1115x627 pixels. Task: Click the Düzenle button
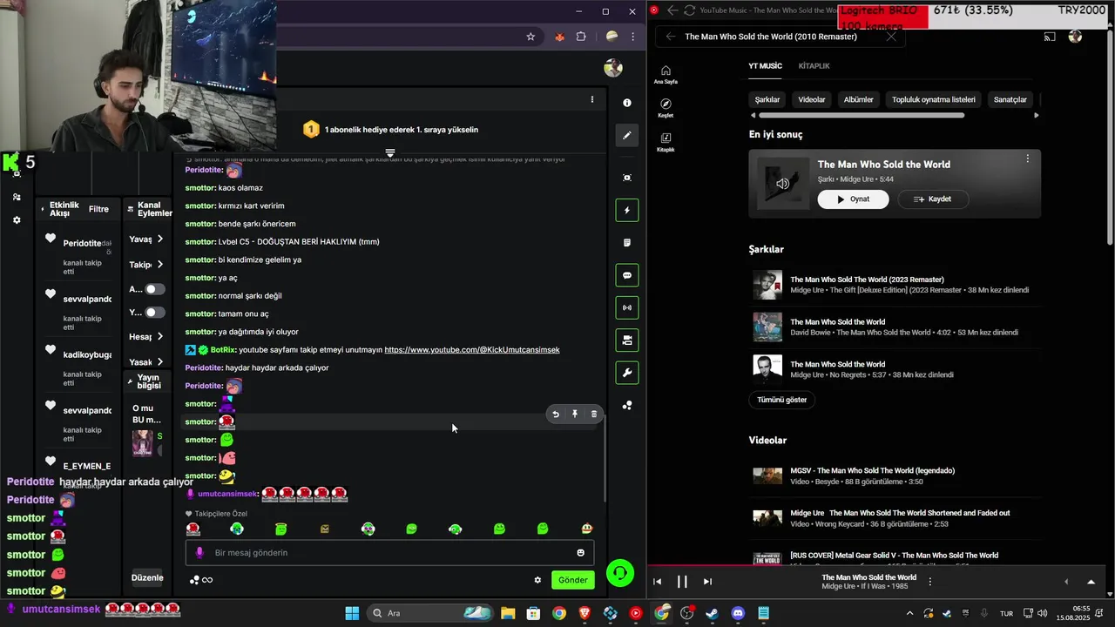147,577
